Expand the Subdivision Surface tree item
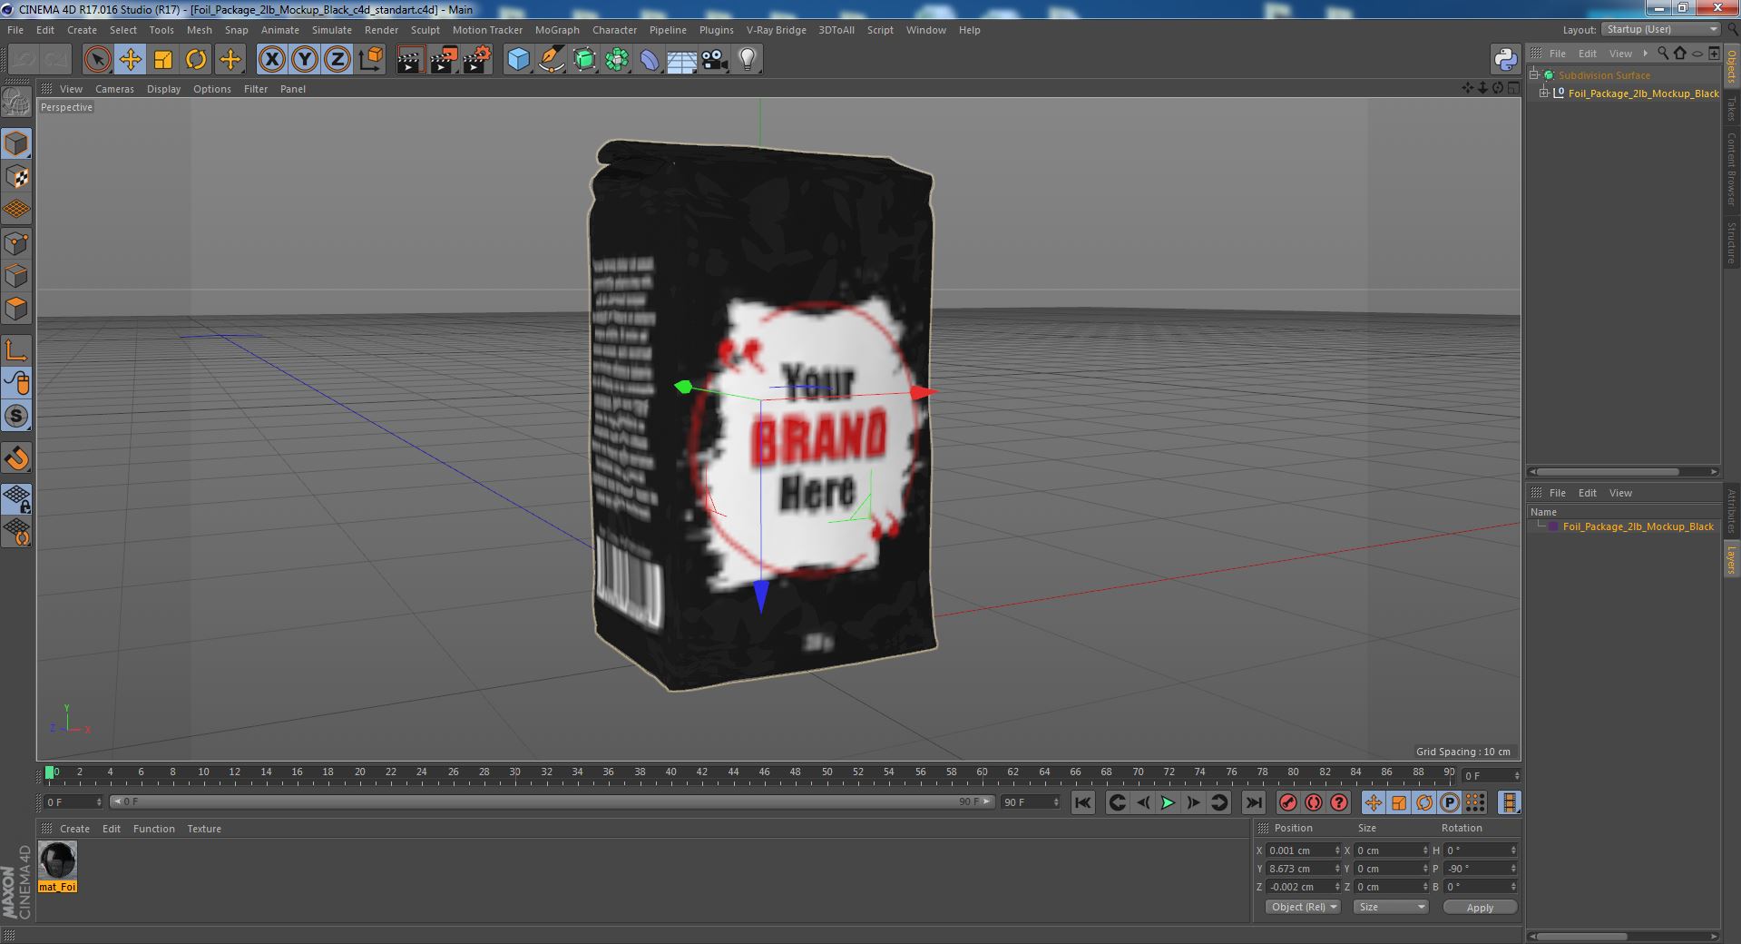 (x=1534, y=75)
